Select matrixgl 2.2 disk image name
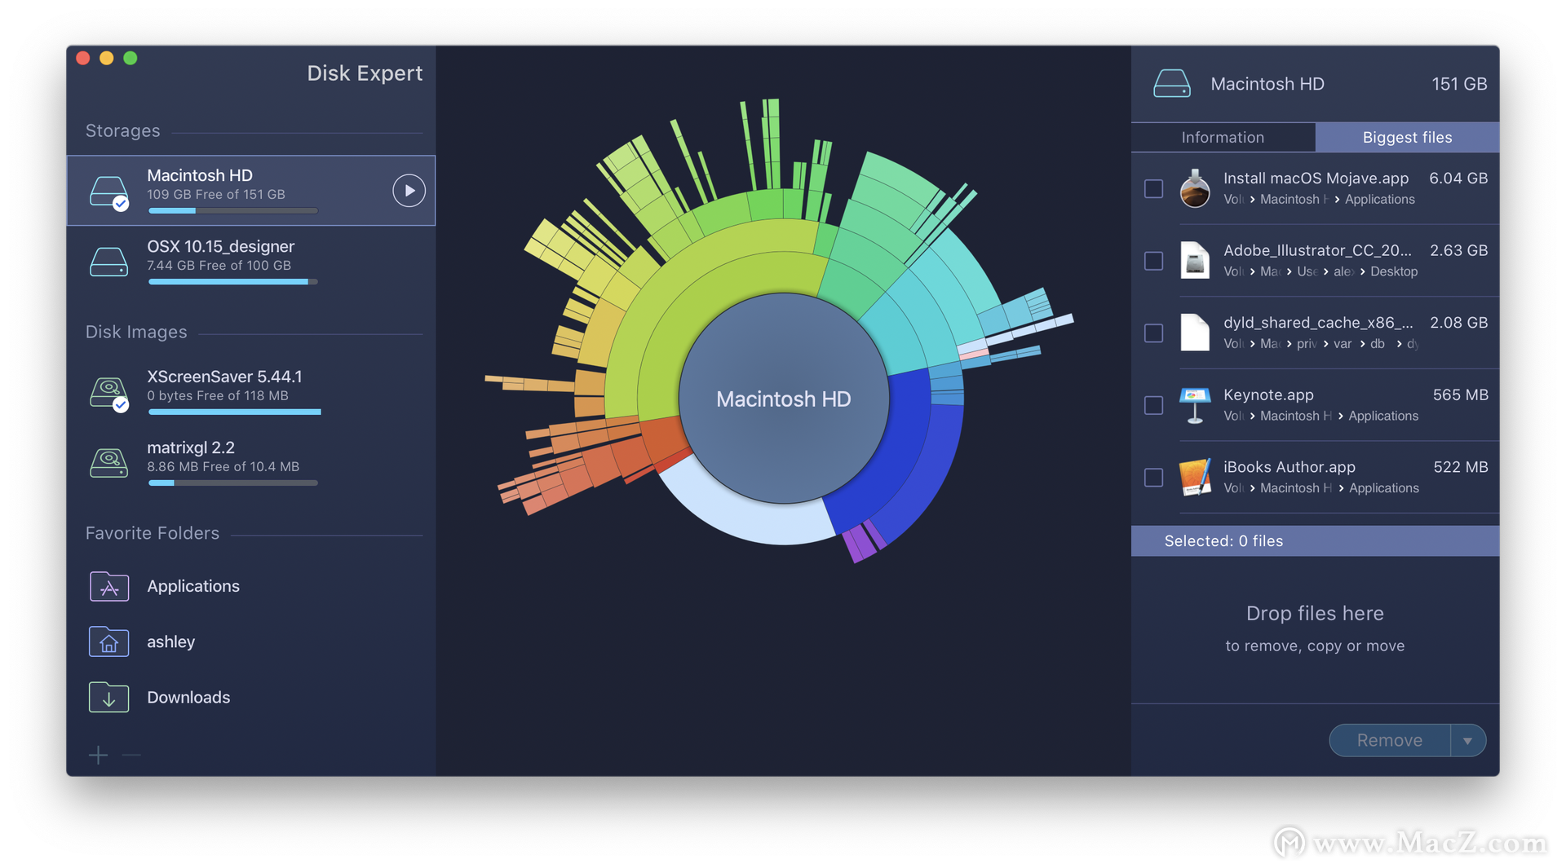Screen dimensions: 1566x864 [x=191, y=447]
